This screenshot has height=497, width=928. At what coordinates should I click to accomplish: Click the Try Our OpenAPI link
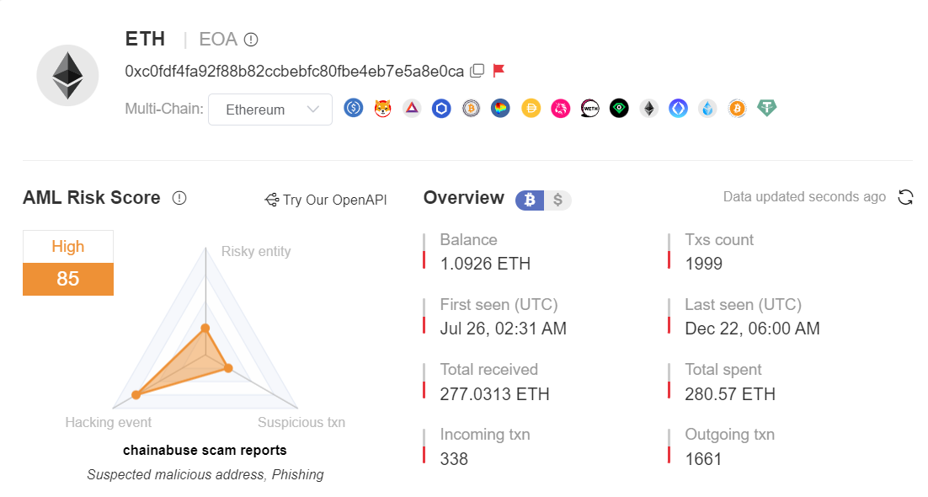tap(326, 200)
